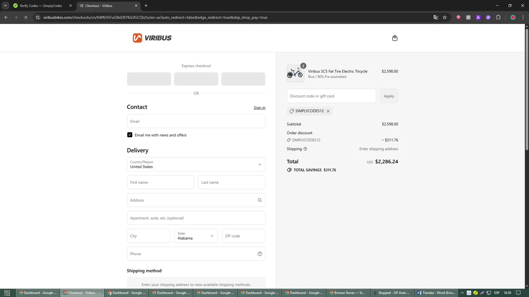
Task: Click the ZIP code field
Action: 243,236
